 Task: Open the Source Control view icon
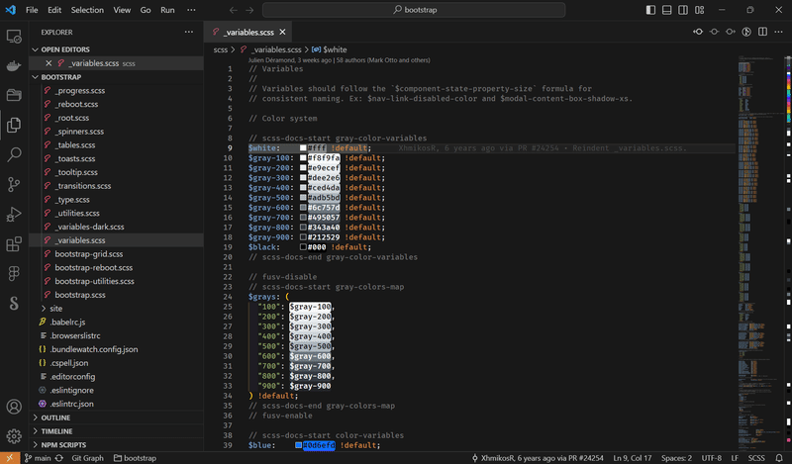[14, 184]
